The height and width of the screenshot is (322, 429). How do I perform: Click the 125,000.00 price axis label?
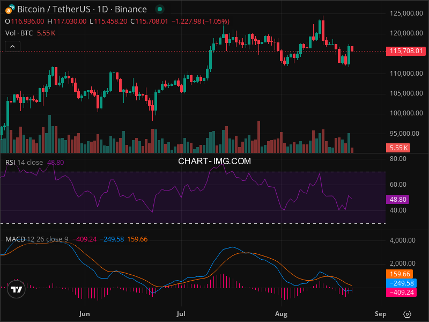(405, 13)
